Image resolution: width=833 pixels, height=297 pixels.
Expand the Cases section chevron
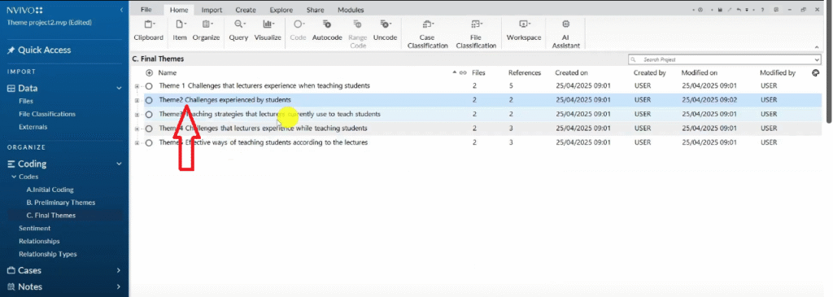point(119,270)
